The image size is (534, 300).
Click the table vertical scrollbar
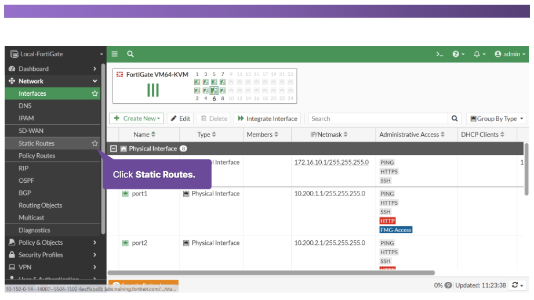tap(526, 169)
